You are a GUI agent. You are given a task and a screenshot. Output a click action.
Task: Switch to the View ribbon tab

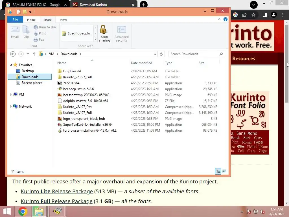63,20
